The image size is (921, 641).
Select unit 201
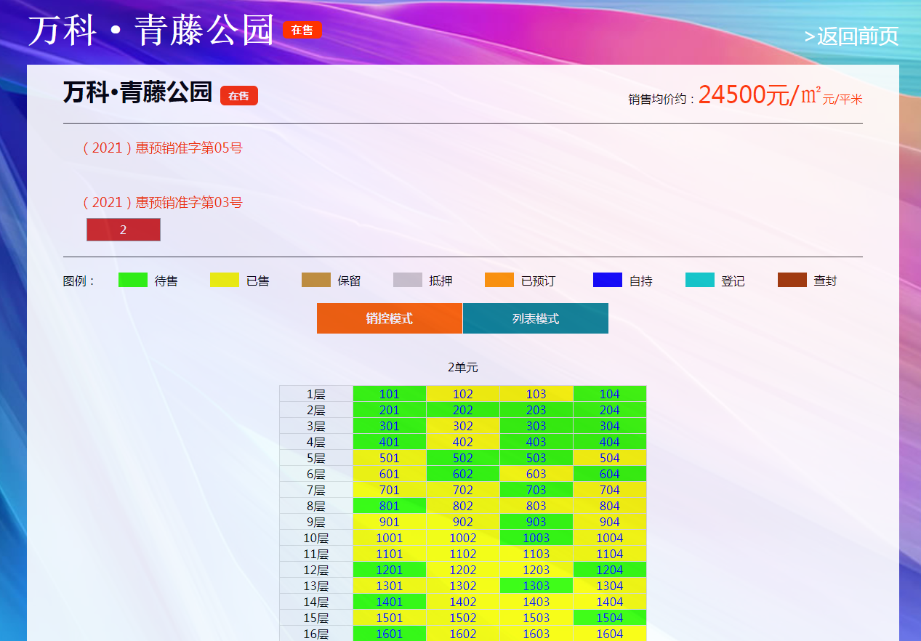pyautogui.click(x=390, y=410)
